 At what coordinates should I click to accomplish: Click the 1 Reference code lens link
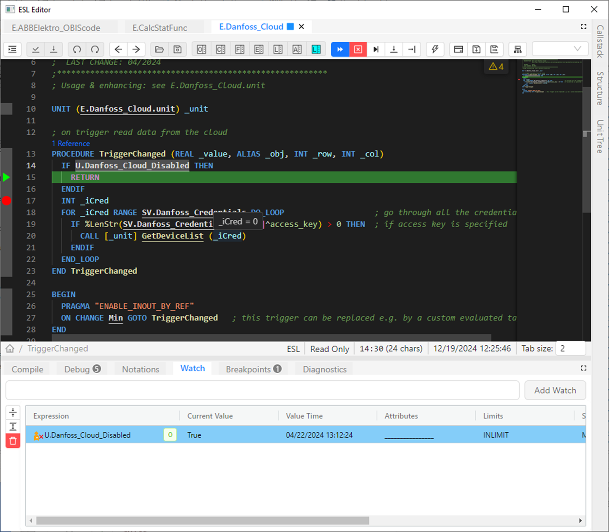click(71, 144)
